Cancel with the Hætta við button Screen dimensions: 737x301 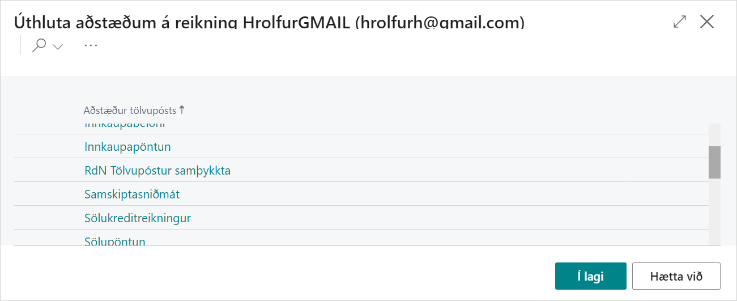tap(676, 277)
